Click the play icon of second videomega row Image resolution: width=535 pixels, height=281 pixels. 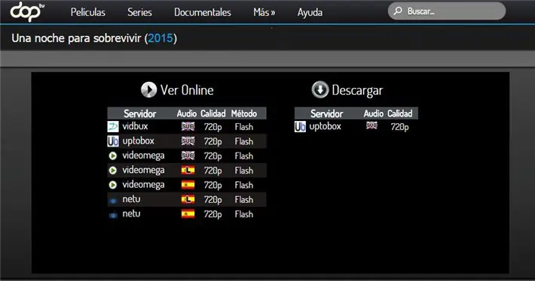pyautogui.click(x=112, y=170)
